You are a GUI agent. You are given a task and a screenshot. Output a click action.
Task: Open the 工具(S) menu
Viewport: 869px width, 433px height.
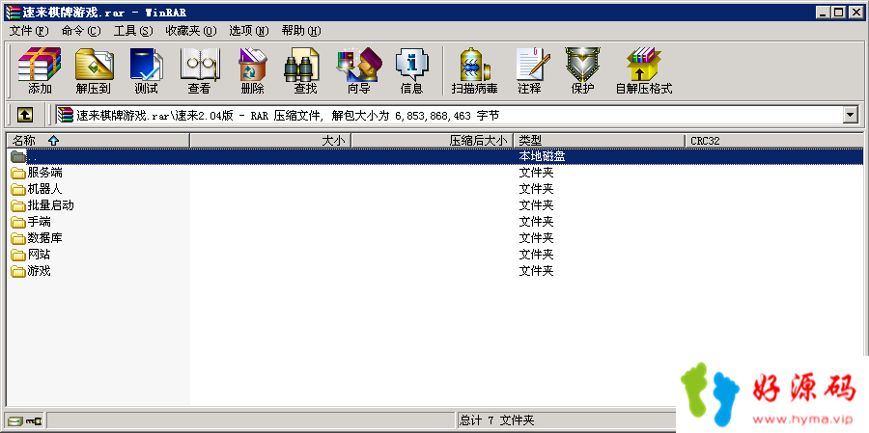133,31
